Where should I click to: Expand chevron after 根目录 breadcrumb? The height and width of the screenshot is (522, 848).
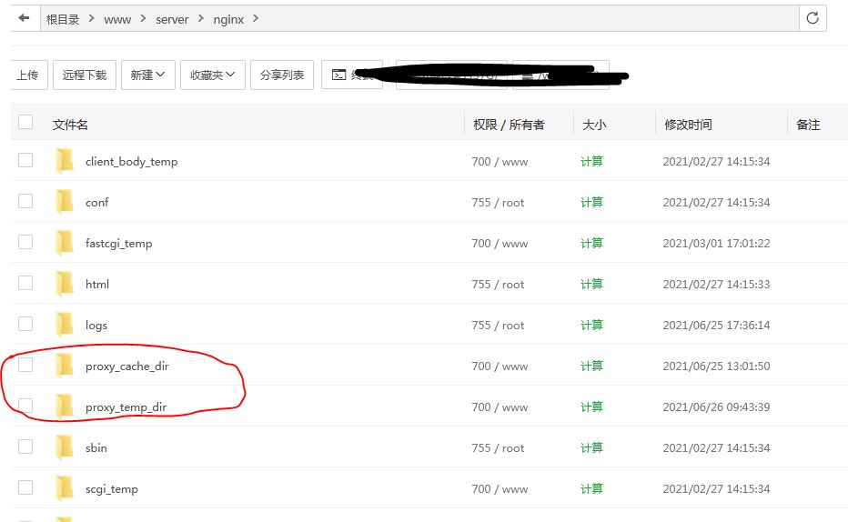tap(91, 18)
